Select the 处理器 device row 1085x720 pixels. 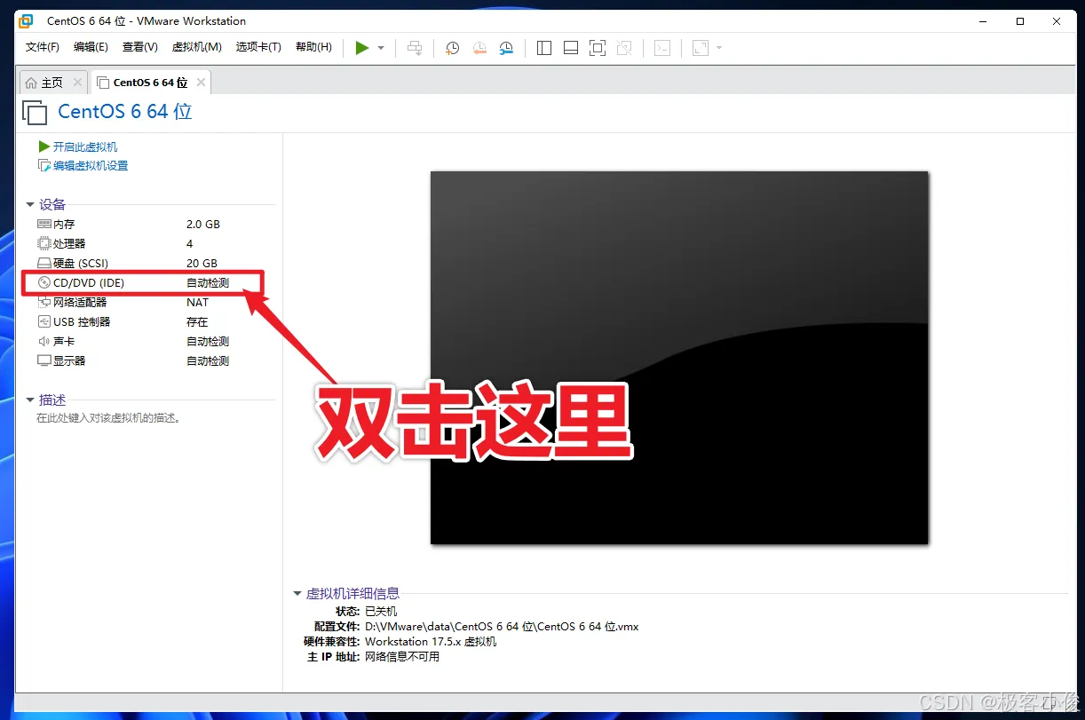pos(149,244)
